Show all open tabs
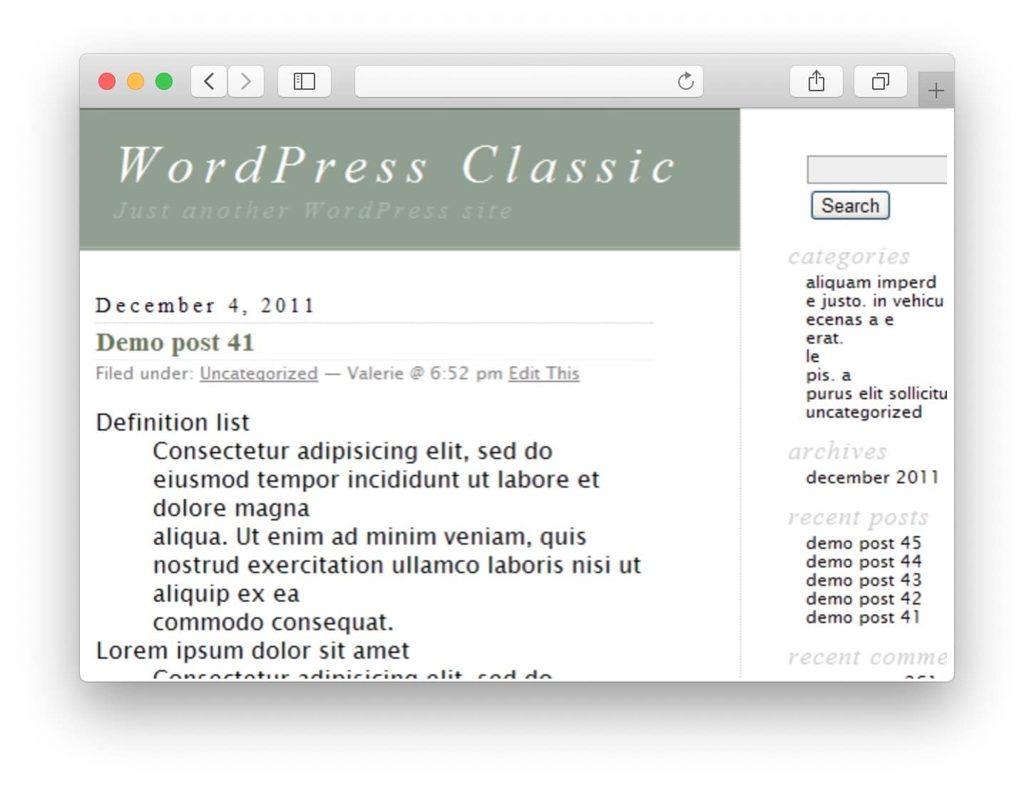This screenshot has width=1034, height=787. (x=880, y=81)
